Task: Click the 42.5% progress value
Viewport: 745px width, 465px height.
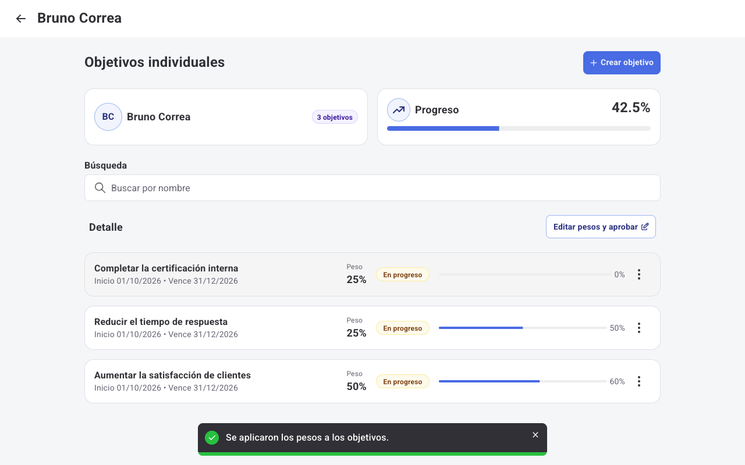Action: 631,108
